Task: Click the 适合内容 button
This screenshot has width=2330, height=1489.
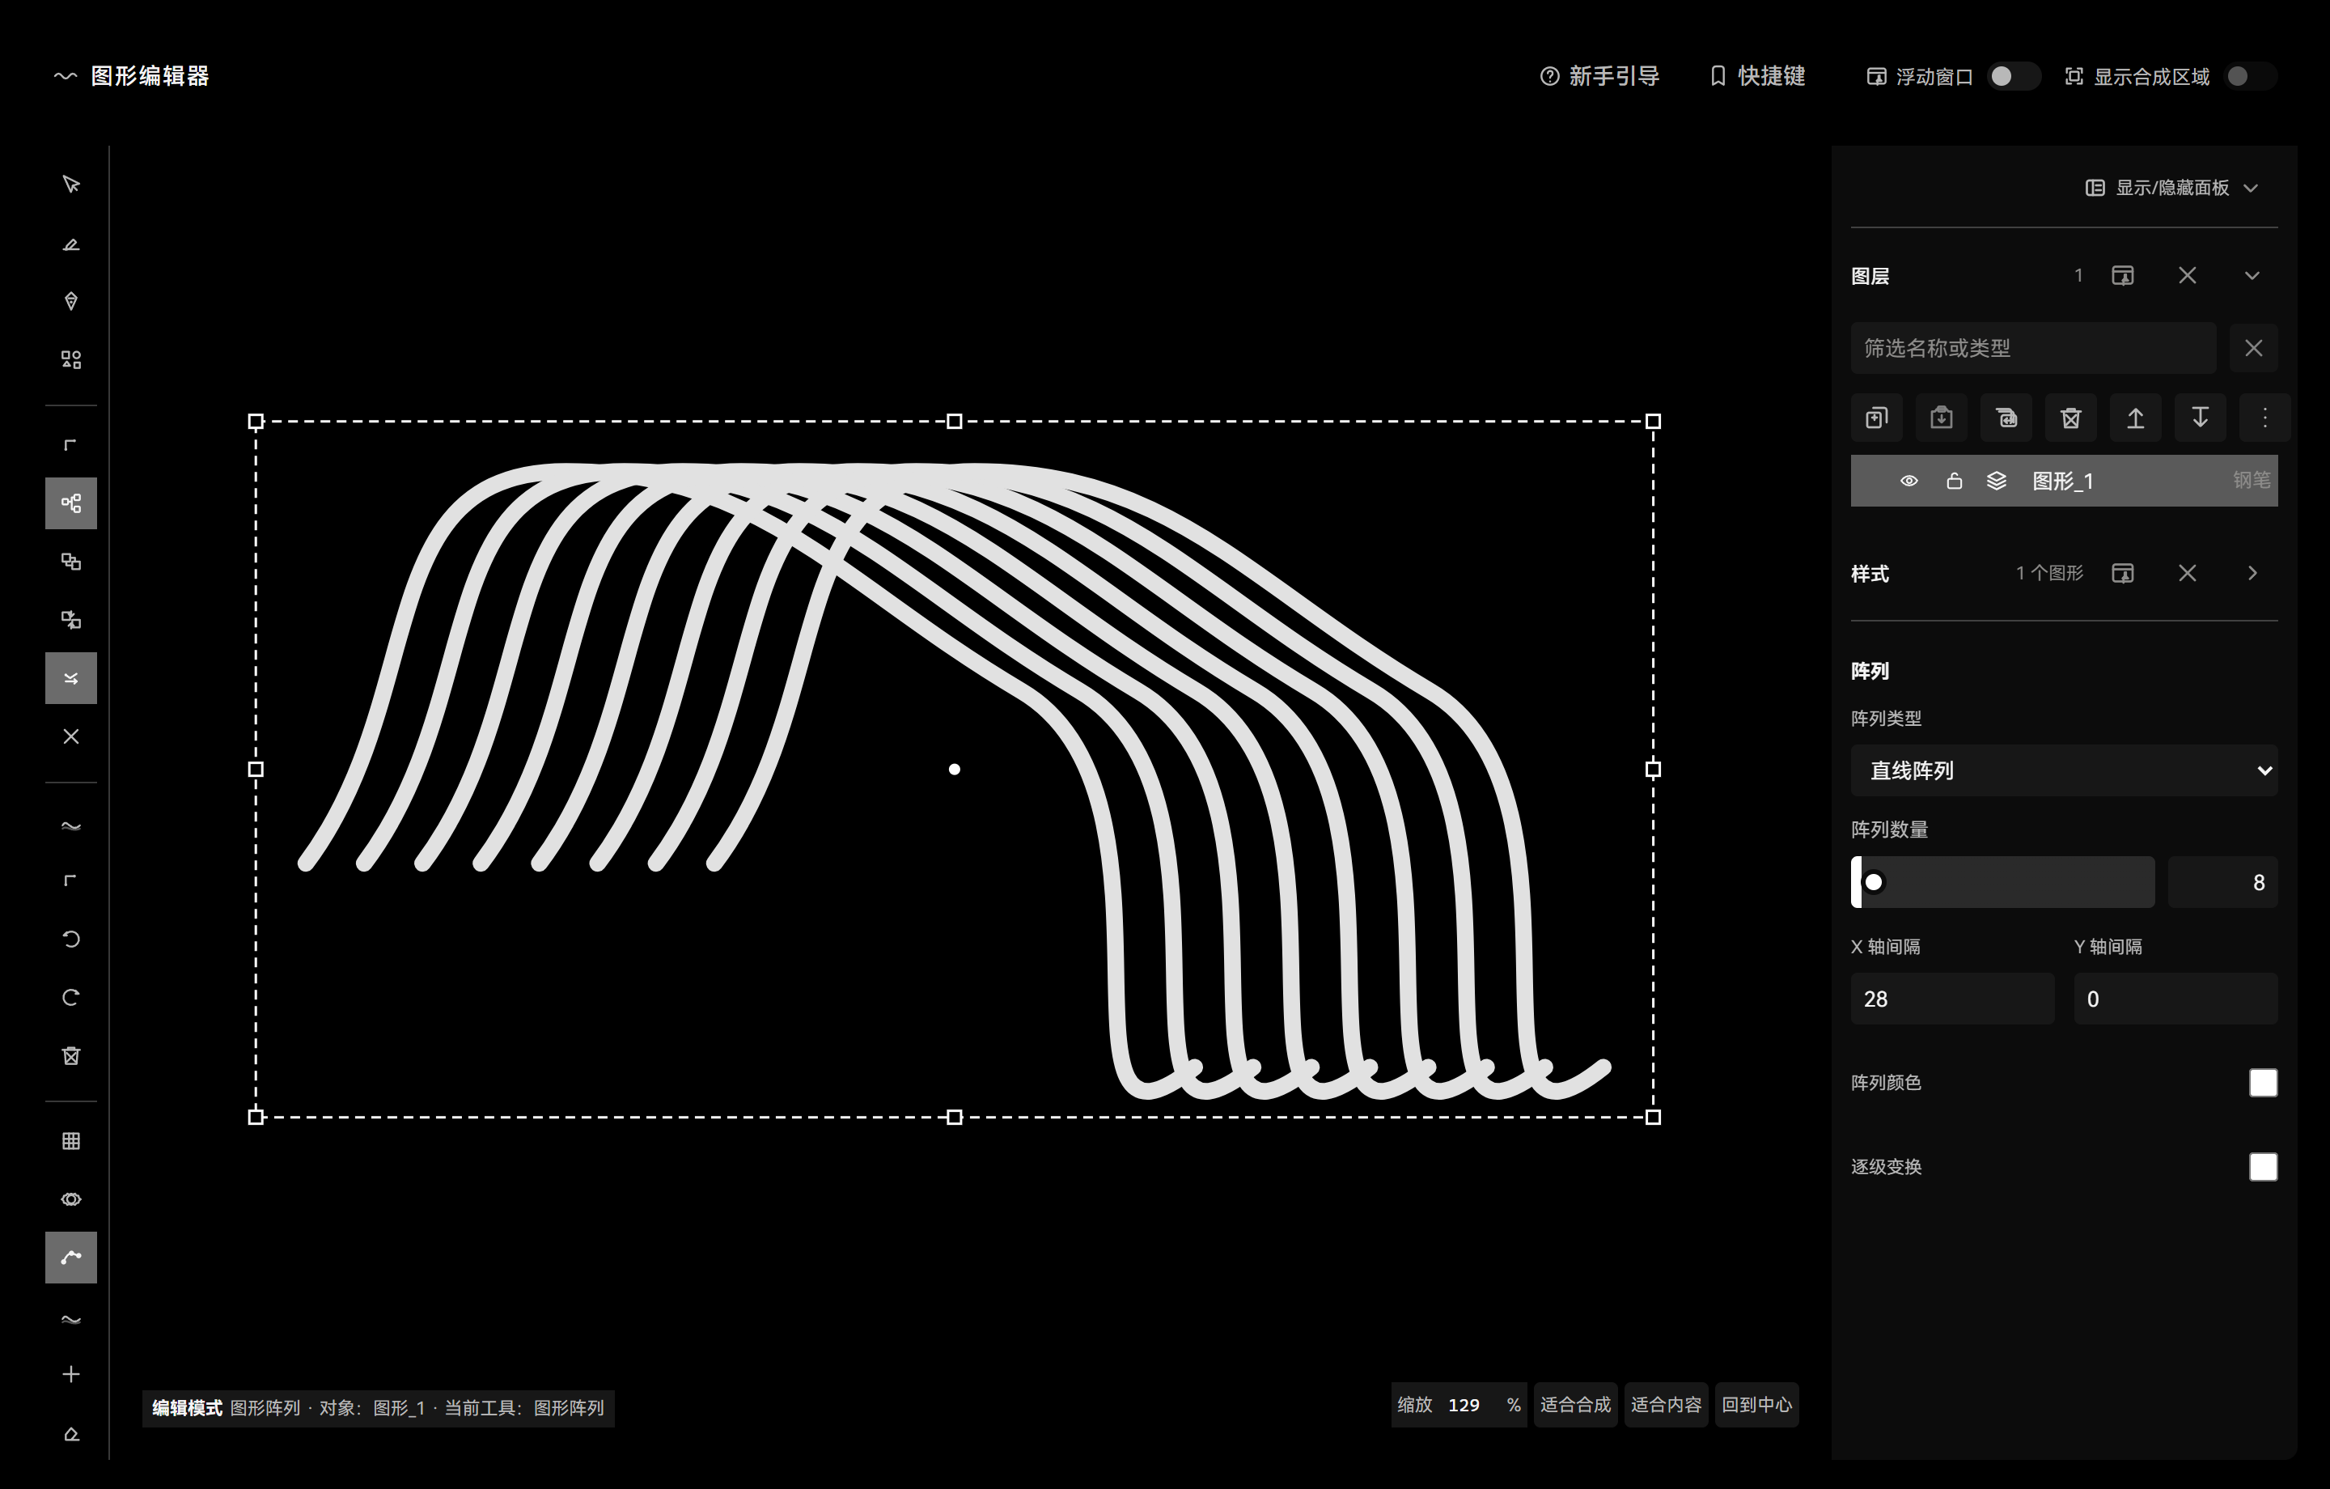Action: point(1665,1405)
